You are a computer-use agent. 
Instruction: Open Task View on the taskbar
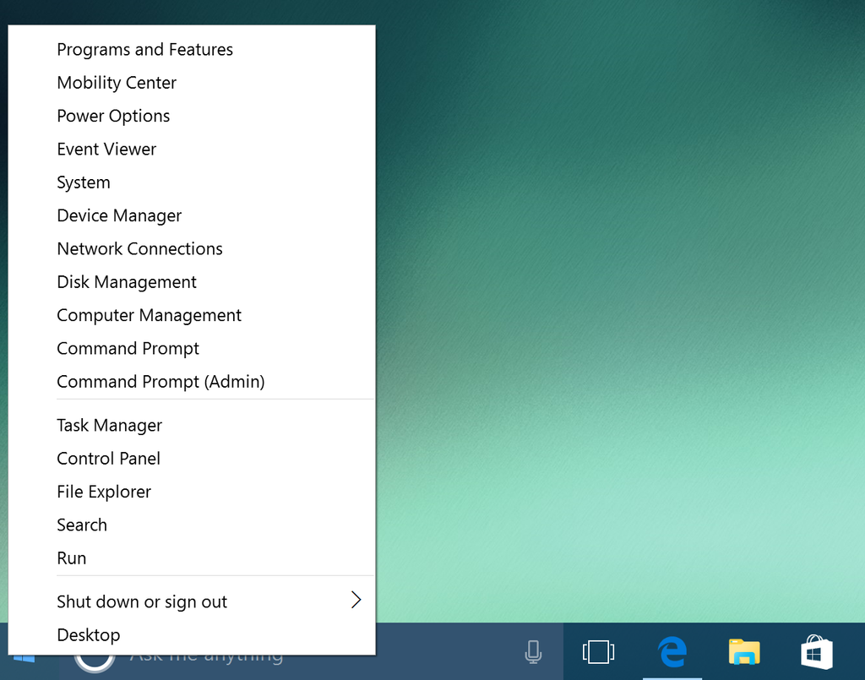click(x=598, y=651)
